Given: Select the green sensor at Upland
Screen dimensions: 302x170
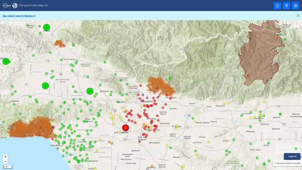Looking at the screenshot, I should pos(280,114).
